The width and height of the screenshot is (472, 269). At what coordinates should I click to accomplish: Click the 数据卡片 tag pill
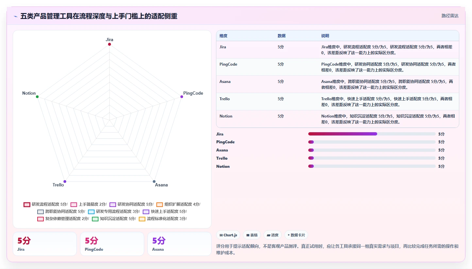pyautogui.click(x=296, y=235)
